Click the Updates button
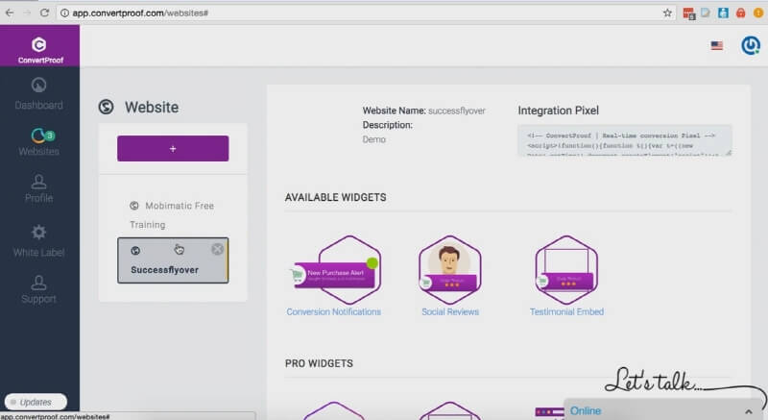This screenshot has width=768, height=420. [36, 402]
